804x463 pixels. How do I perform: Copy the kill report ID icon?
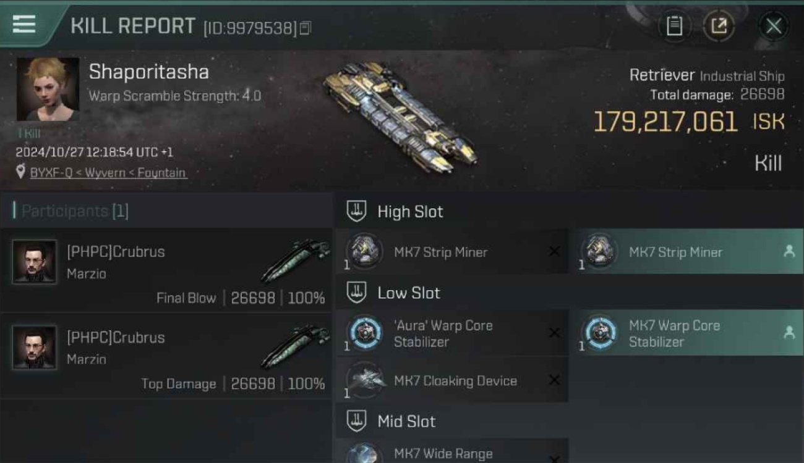click(306, 28)
